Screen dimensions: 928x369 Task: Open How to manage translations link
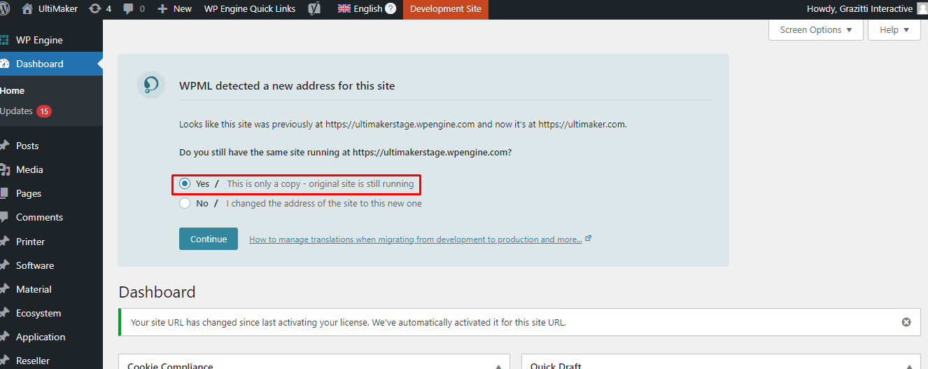[416, 239]
